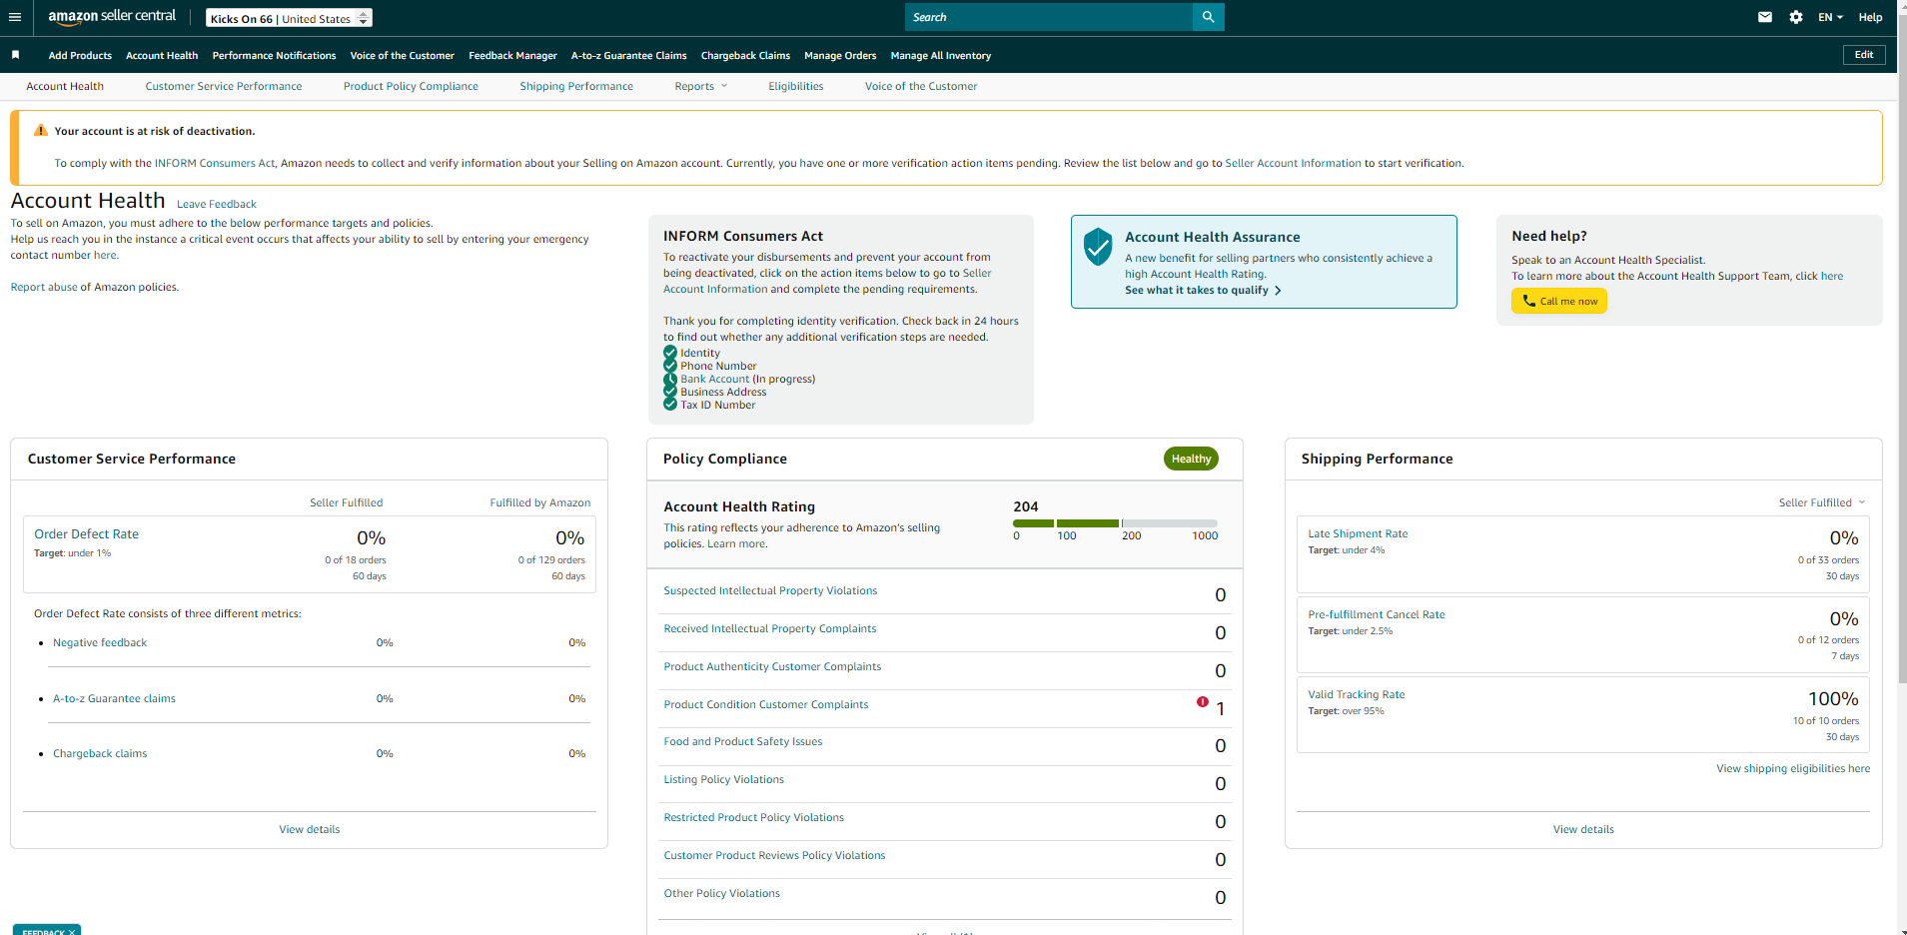Switch to the Shipping Performance tab
Viewport: 1907px width, 935px height.
click(576, 87)
